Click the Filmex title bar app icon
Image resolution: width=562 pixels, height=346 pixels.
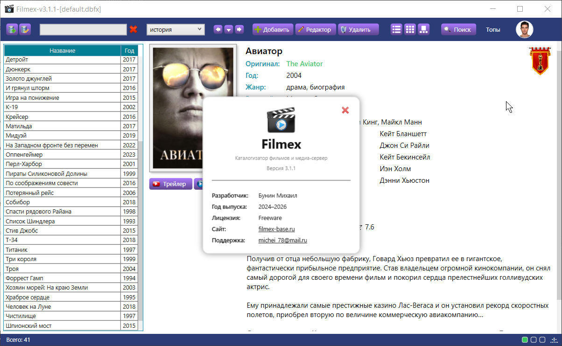click(9, 9)
